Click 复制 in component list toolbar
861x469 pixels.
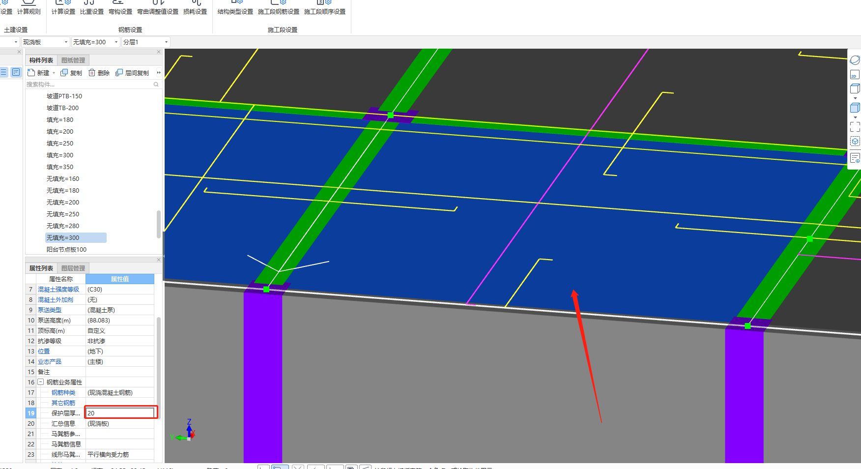click(71, 73)
